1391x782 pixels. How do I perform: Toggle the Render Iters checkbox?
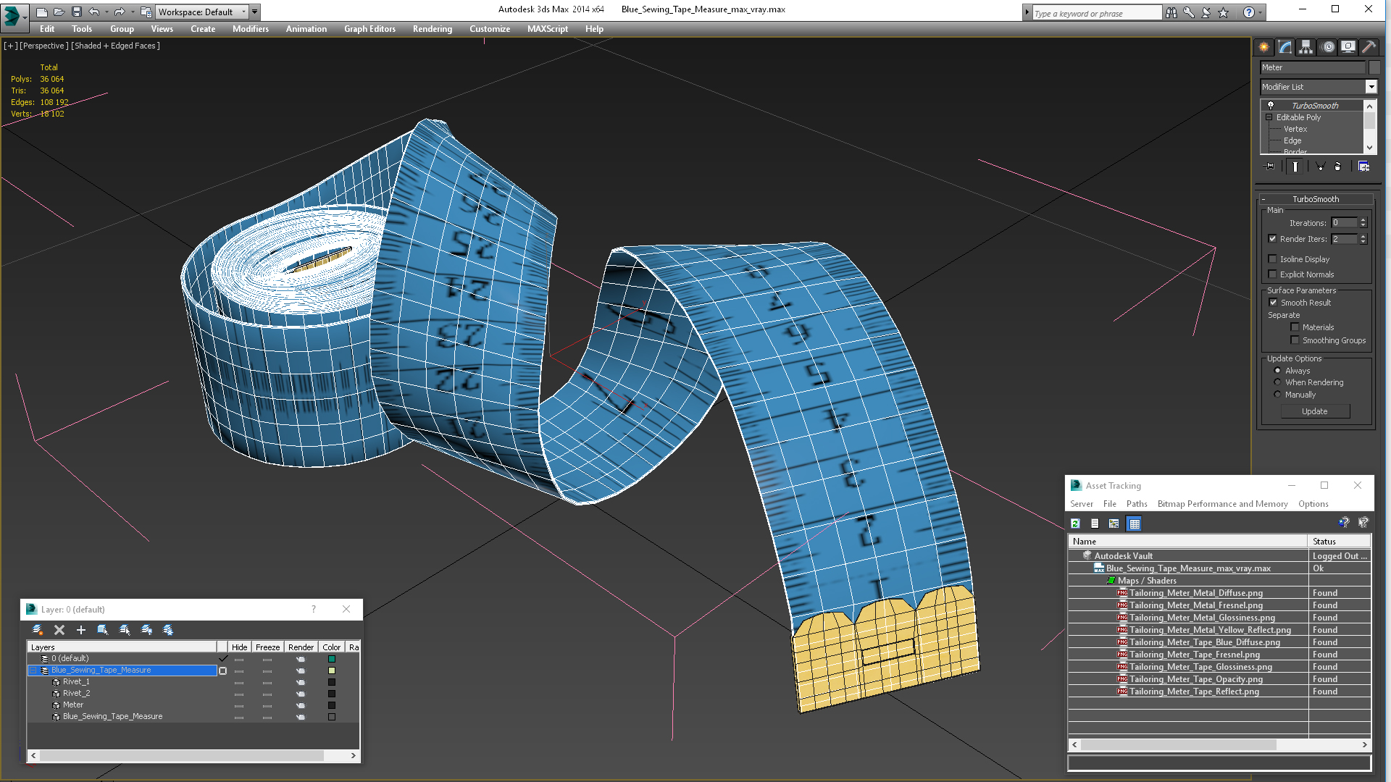(1272, 239)
